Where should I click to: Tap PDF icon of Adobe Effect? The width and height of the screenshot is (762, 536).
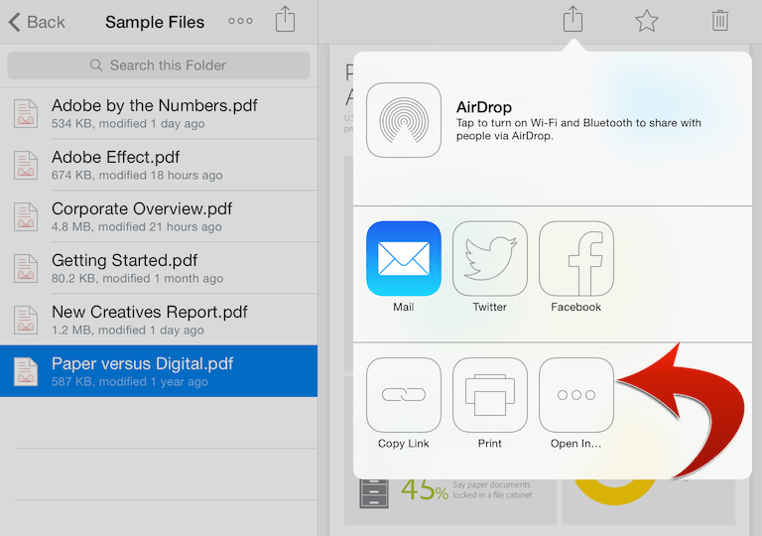25,165
